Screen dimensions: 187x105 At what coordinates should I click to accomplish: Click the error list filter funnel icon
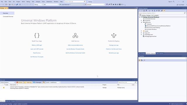(44, 82)
